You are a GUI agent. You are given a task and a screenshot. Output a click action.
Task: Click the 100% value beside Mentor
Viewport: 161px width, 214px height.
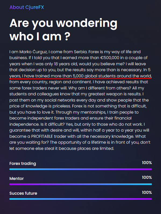click(x=147, y=177)
